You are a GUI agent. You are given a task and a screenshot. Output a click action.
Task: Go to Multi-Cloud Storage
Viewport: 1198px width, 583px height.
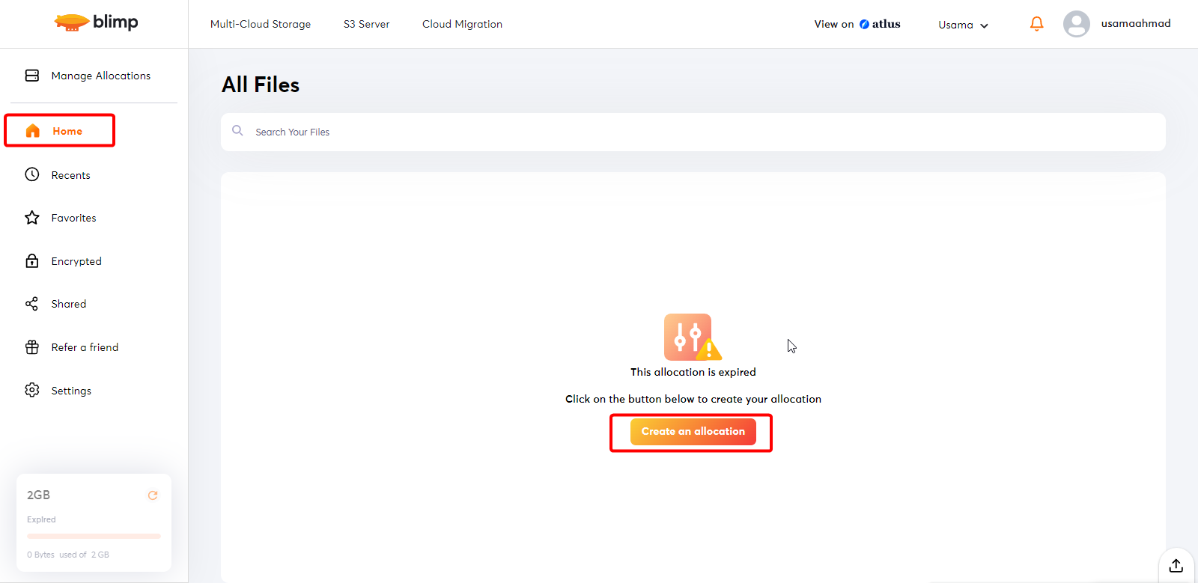click(260, 24)
